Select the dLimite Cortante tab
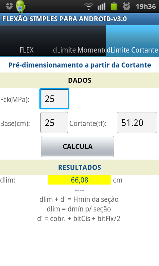Image resolution: width=159 pixels, height=266 pixels. click(132, 41)
